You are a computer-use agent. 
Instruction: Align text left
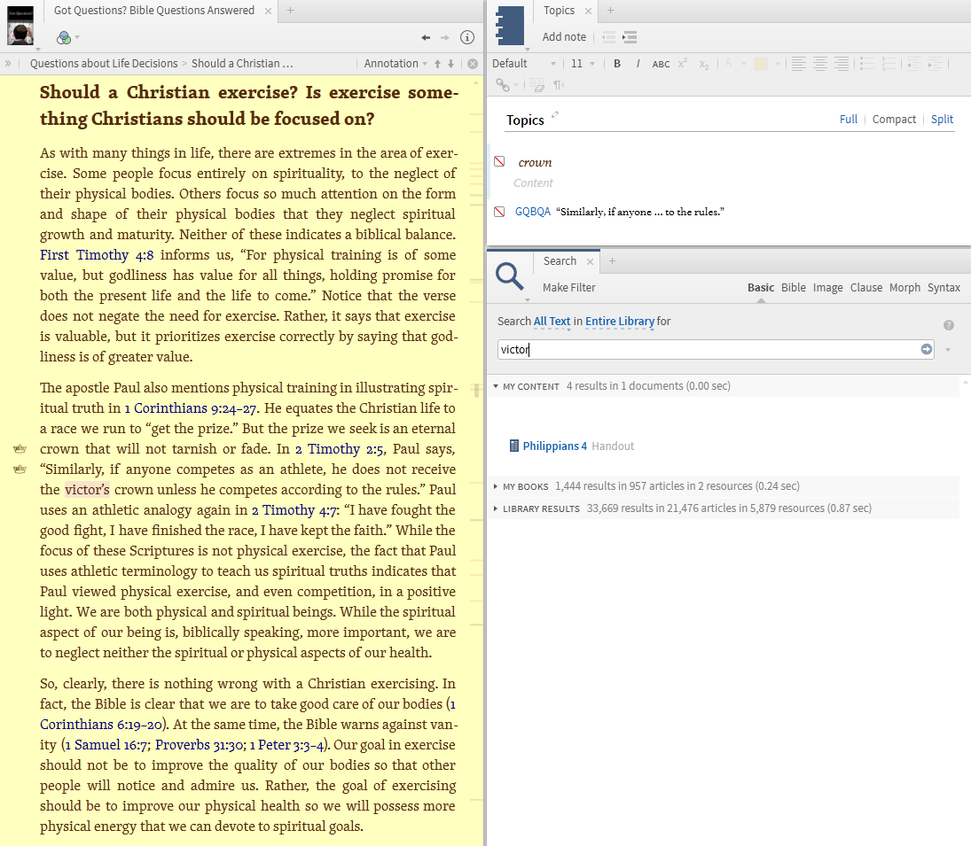(799, 64)
